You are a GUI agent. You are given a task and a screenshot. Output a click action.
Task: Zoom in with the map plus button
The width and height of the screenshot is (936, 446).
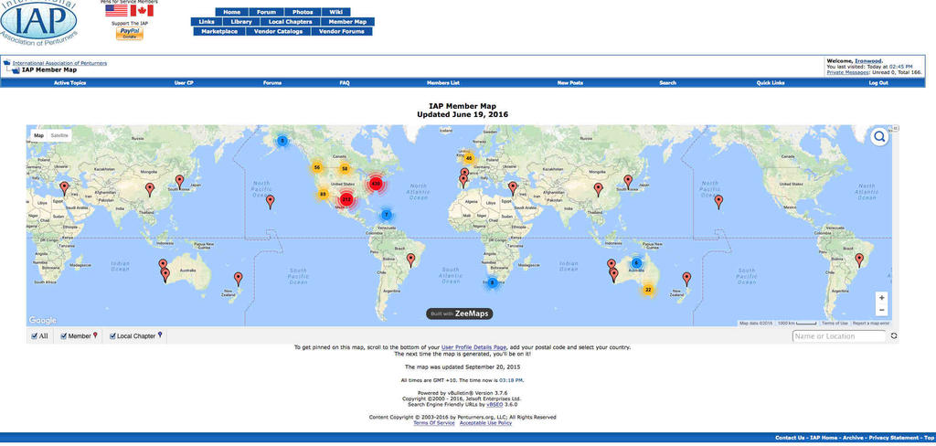[x=881, y=297]
